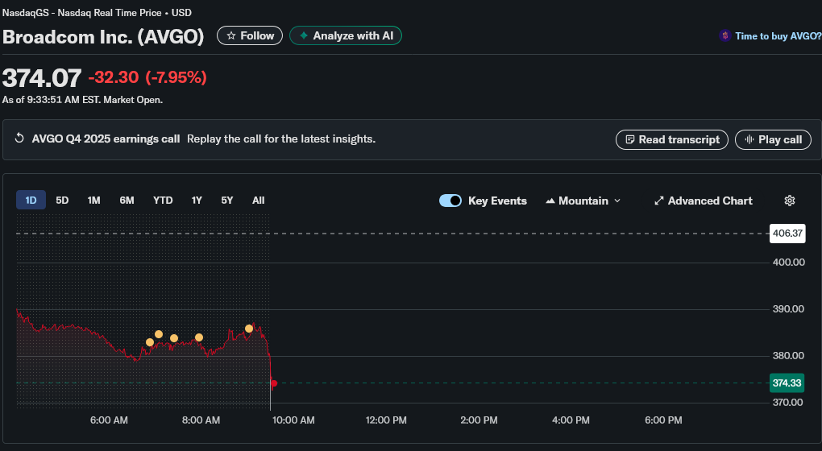The width and height of the screenshot is (822, 451).
Task: Click the -32.30 (-7.95%) price change
Action: pyautogui.click(x=147, y=77)
